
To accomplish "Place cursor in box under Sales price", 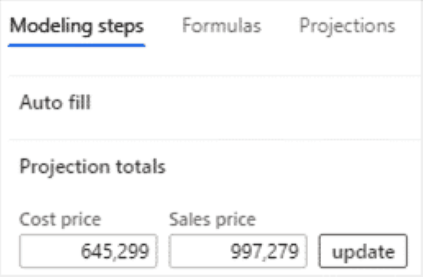I will 238,251.
